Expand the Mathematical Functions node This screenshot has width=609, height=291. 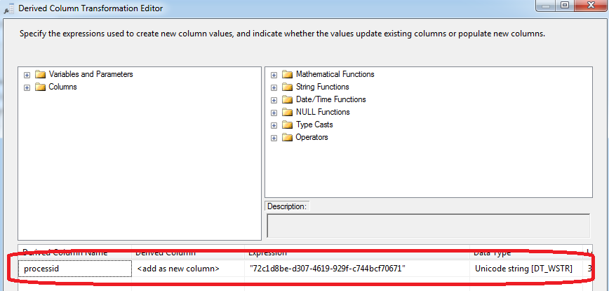(x=274, y=74)
